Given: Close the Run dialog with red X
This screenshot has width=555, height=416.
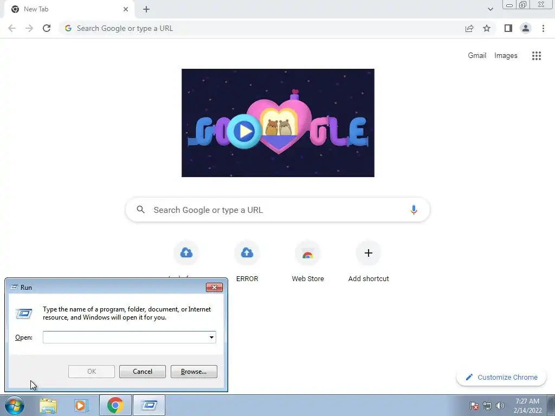Looking at the screenshot, I should (214, 287).
